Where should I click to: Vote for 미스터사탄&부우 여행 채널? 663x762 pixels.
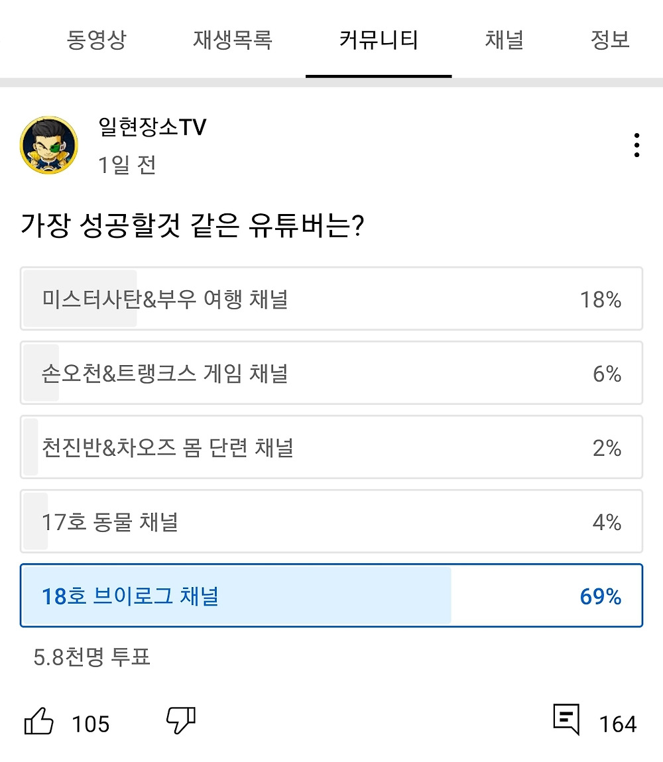pyautogui.click(x=331, y=299)
